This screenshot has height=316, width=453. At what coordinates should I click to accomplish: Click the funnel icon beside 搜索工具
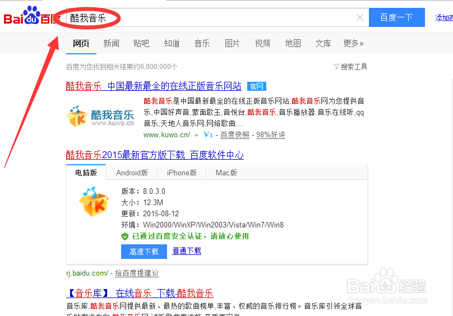click(x=336, y=67)
